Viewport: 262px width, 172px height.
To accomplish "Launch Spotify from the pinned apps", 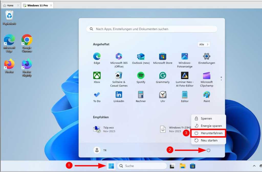I will [x=141, y=77].
